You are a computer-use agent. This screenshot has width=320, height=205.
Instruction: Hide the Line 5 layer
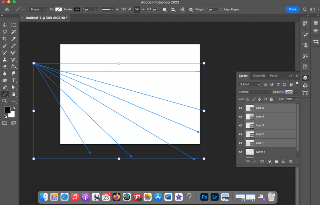pyautogui.click(x=240, y=108)
